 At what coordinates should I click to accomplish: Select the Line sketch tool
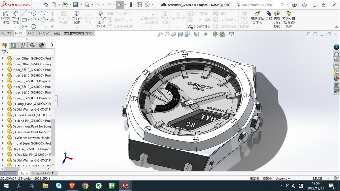click(24, 13)
